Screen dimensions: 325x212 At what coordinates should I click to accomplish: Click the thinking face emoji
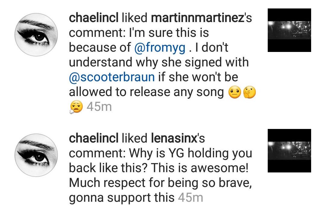pos(249,93)
